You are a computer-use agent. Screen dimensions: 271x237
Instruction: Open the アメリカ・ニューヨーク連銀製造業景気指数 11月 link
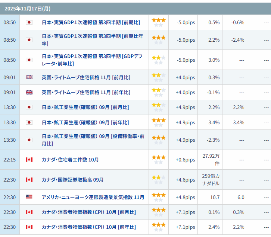click(93, 197)
